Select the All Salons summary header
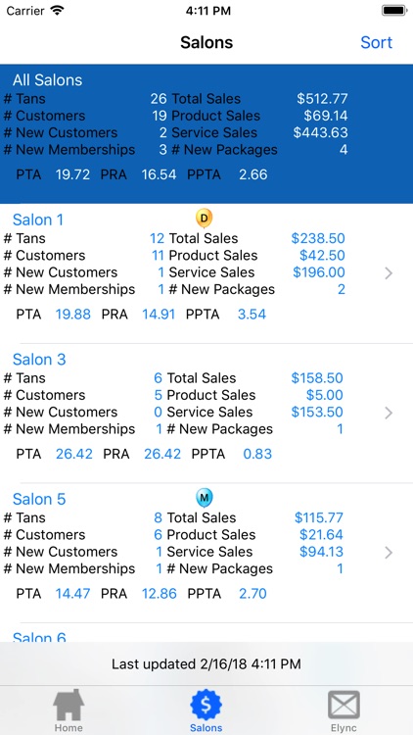Viewport: 413px width, 735px height. 206,133
